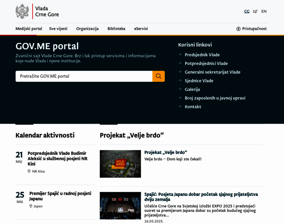The image size is (284, 224).
Task: Click the arrow icon before Generalni sekretarijat Vlade
Action: [180, 72]
